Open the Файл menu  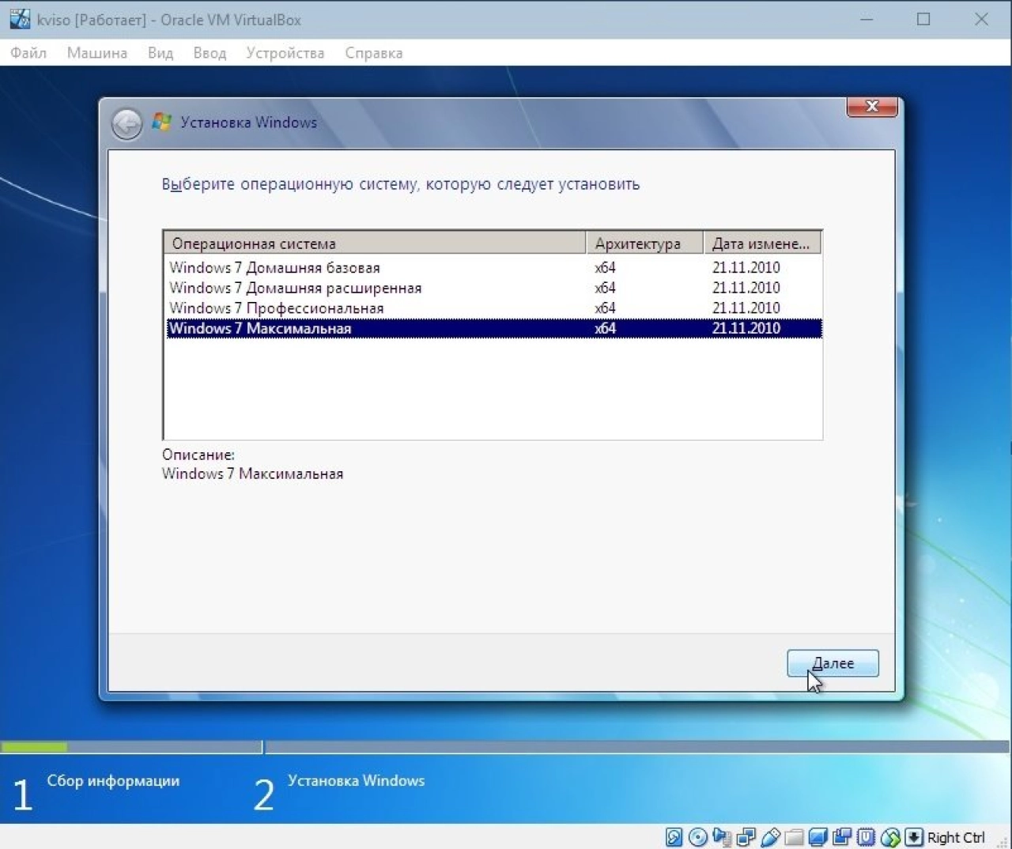[x=28, y=53]
